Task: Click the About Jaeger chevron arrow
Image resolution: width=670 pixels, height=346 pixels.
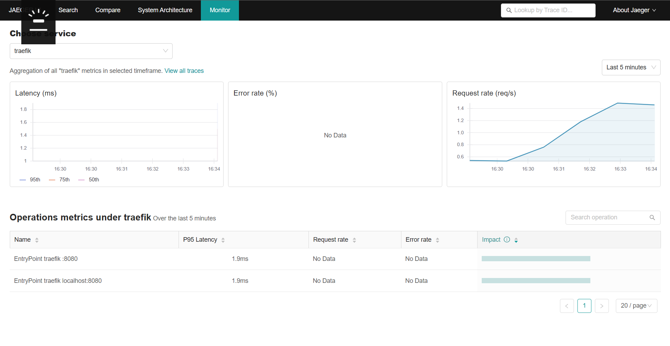Action: pyautogui.click(x=654, y=10)
